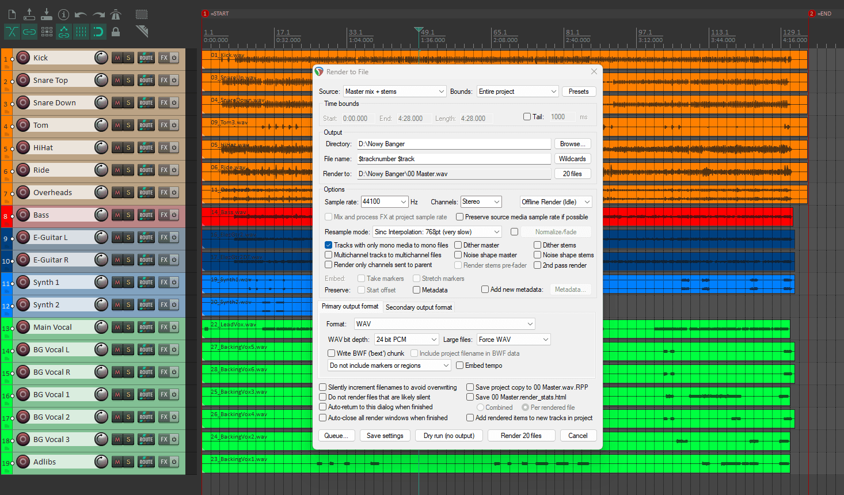
Task: Toggle the auto-crossfade icon
Action: [12, 32]
